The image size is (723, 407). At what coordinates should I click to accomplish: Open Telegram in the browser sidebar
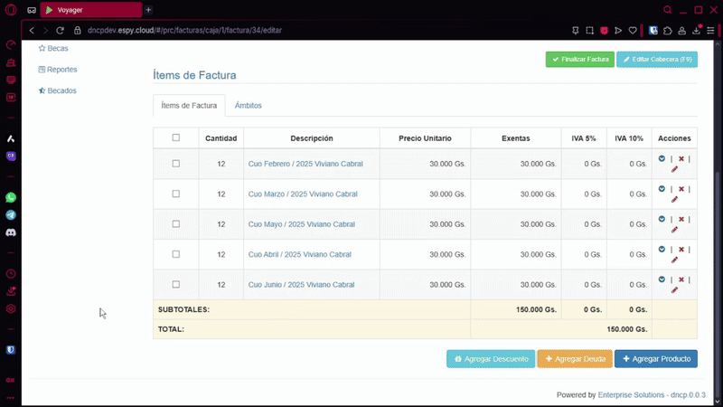click(x=11, y=215)
